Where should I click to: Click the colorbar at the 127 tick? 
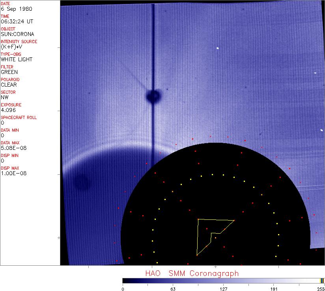(223, 281)
